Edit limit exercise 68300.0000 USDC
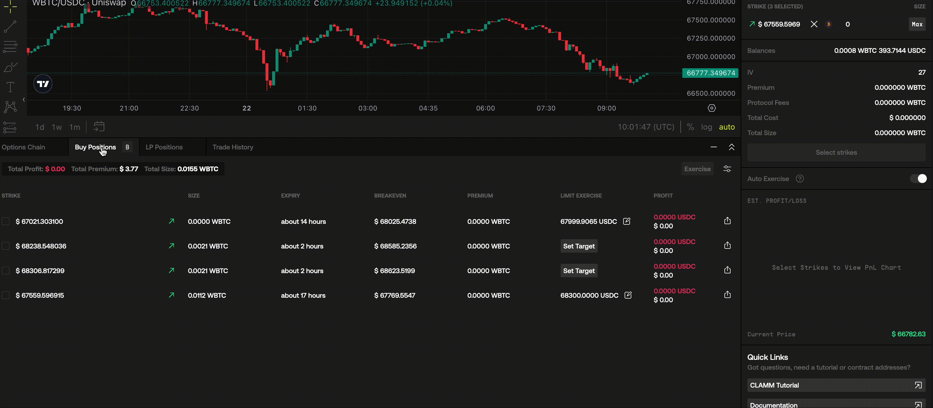Viewport: 933px width, 408px height. pos(628,295)
